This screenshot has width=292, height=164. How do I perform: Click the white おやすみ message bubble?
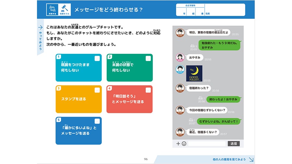click(195, 57)
